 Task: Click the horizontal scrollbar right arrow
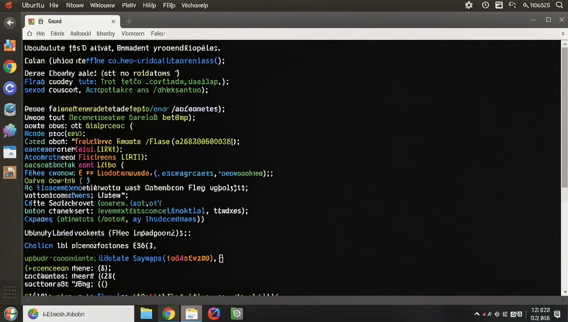(x=563, y=300)
